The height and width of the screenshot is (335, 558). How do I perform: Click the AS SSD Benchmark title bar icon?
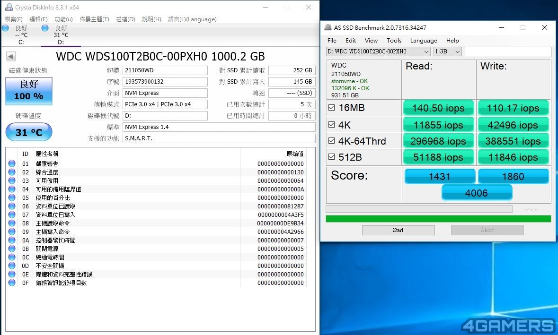(328, 27)
